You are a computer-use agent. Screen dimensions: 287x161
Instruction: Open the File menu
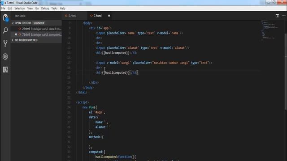pyautogui.click(x=3, y=8)
